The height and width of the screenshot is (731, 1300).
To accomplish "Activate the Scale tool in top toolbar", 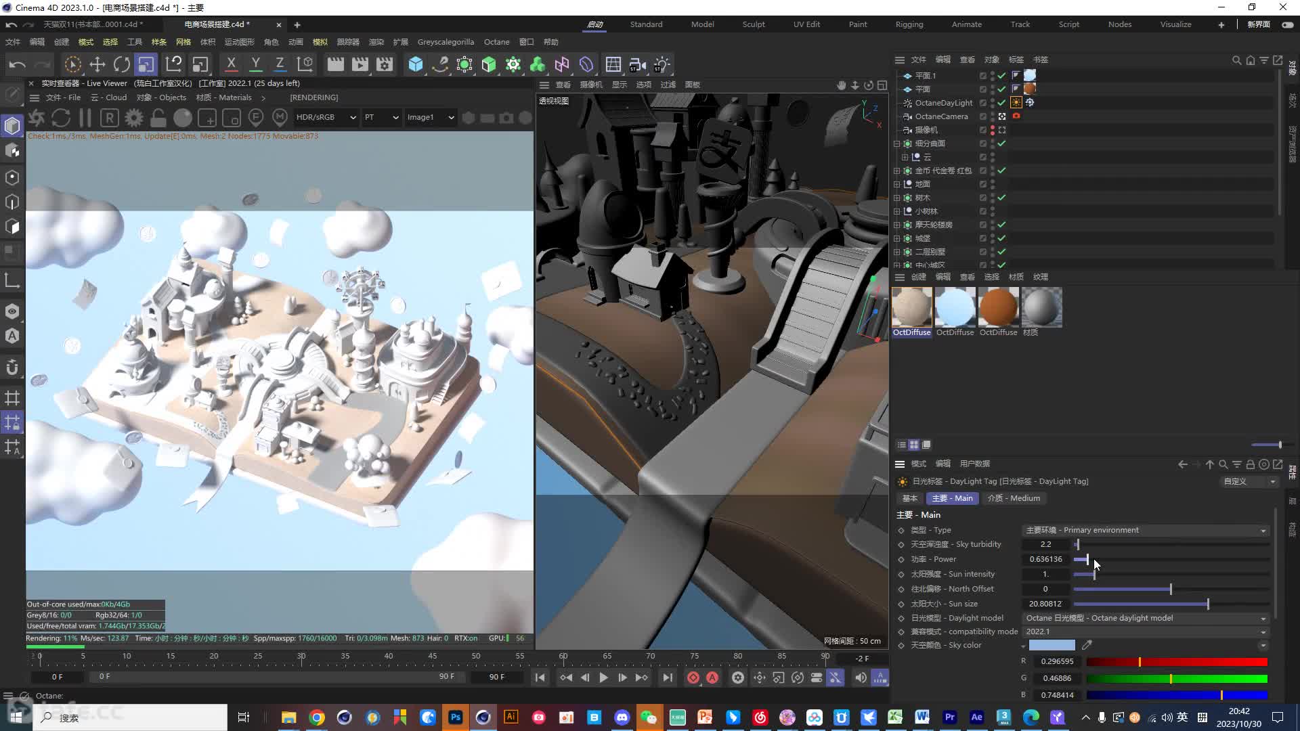I will click(x=146, y=64).
